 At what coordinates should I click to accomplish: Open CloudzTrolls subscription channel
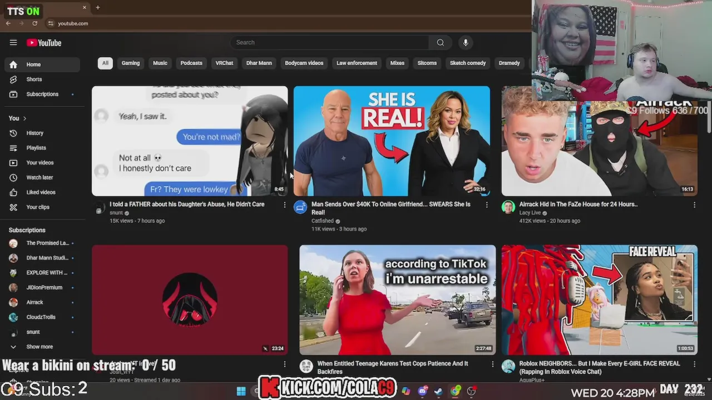42,317
